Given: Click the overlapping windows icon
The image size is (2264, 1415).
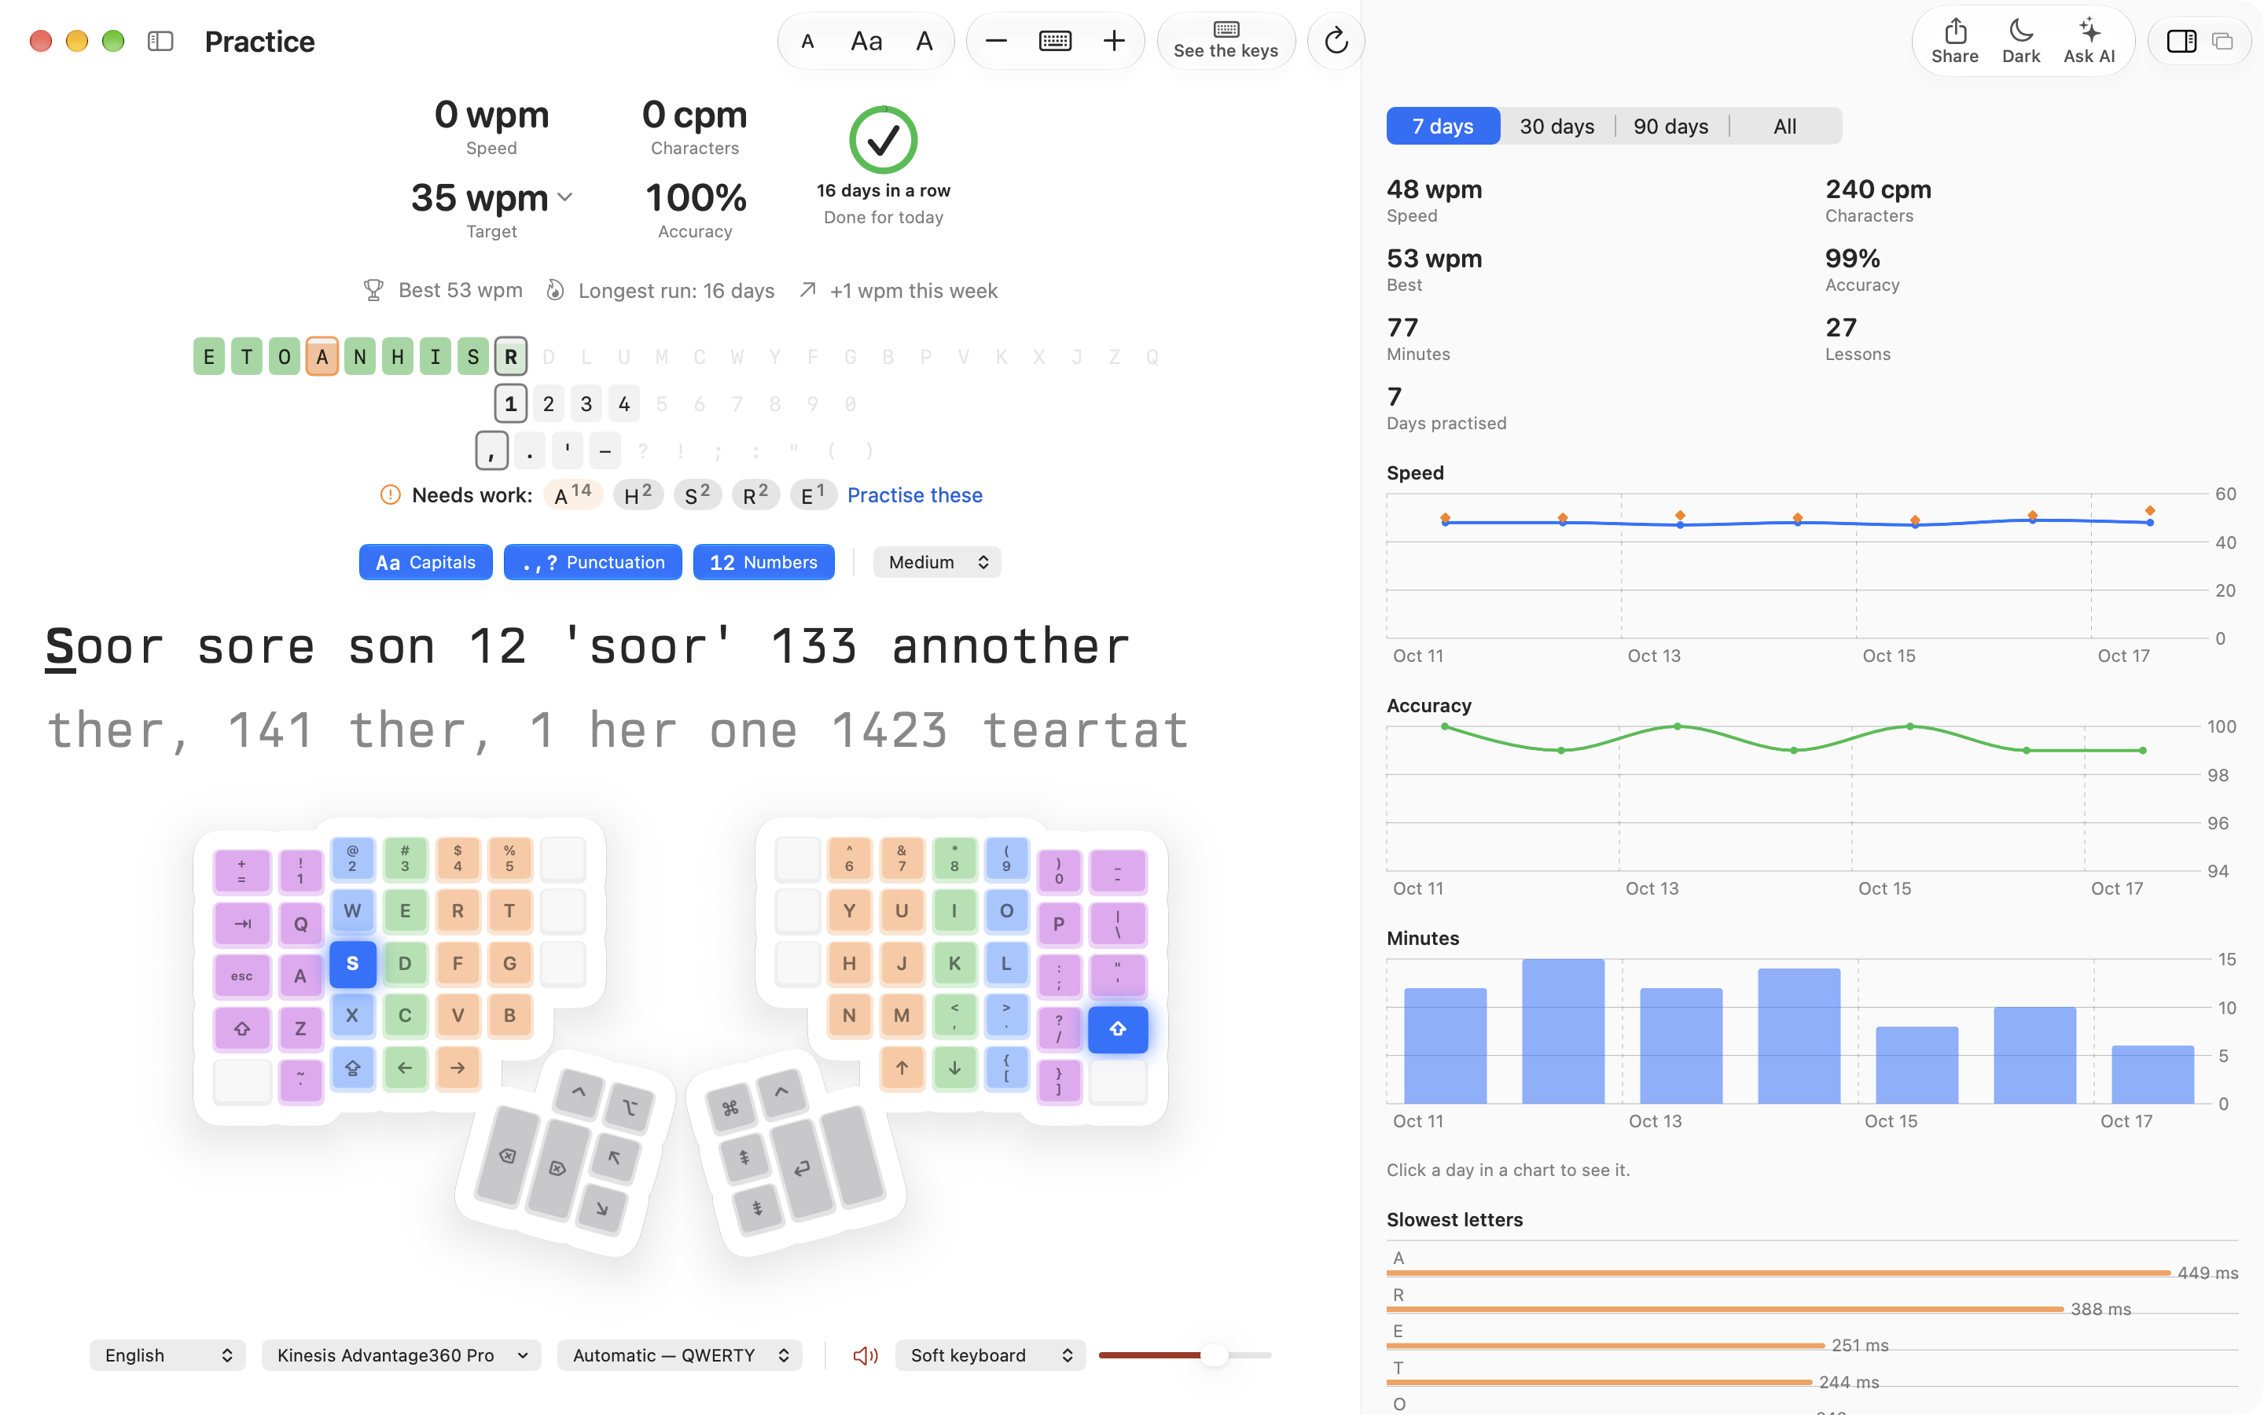Looking at the screenshot, I should point(2223,41).
